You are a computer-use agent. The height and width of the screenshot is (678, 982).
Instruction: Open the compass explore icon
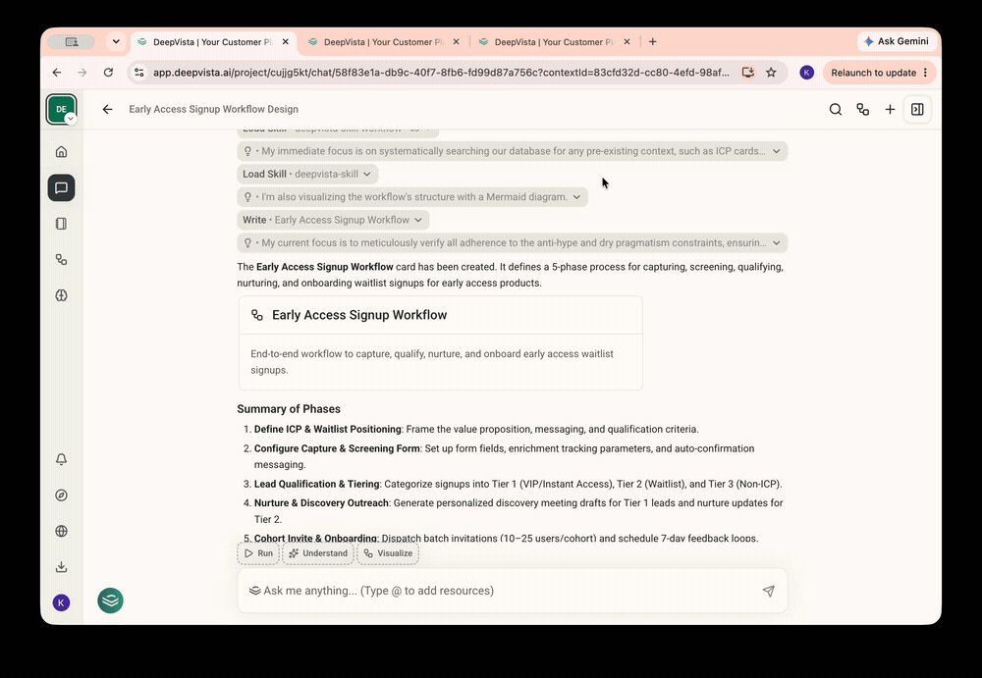61,495
